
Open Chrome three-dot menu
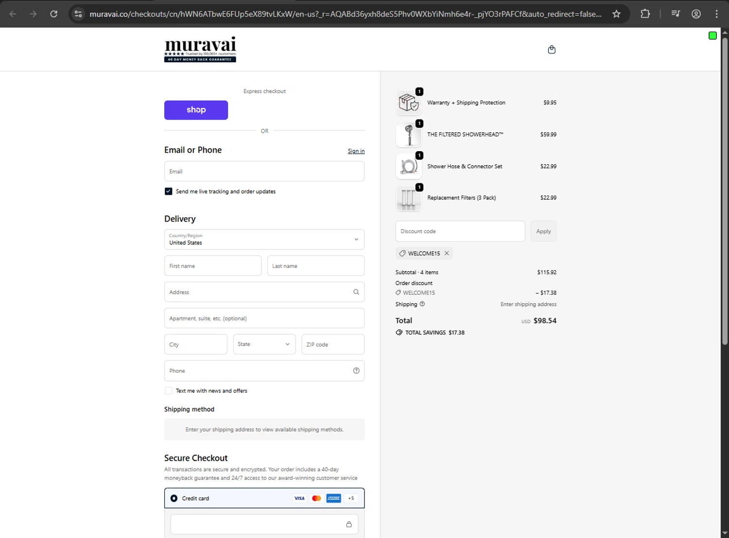pos(716,14)
